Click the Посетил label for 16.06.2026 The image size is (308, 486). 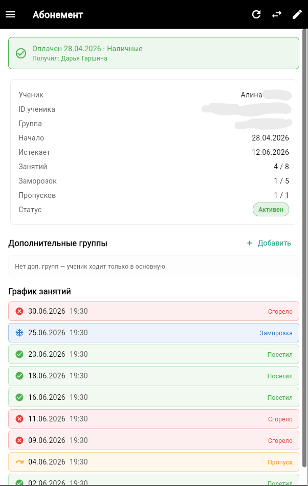click(x=280, y=398)
